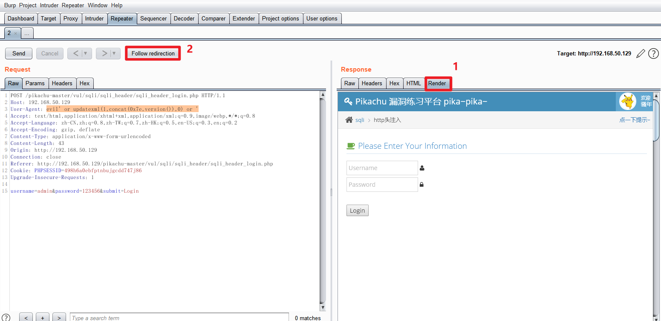Open the Burp menu
The image size is (661, 321).
(10, 6)
